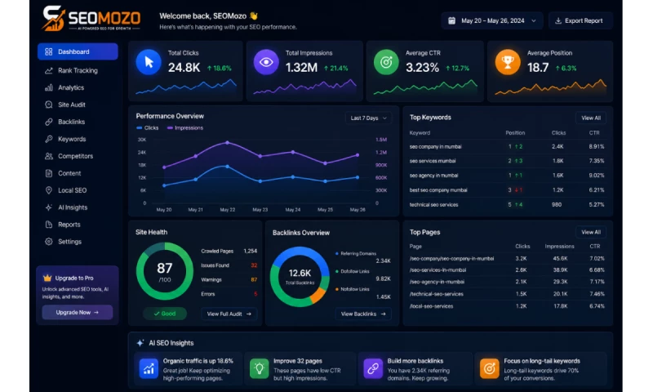
Task: Open the Last 7 Days dropdown
Action: click(x=368, y=118)
